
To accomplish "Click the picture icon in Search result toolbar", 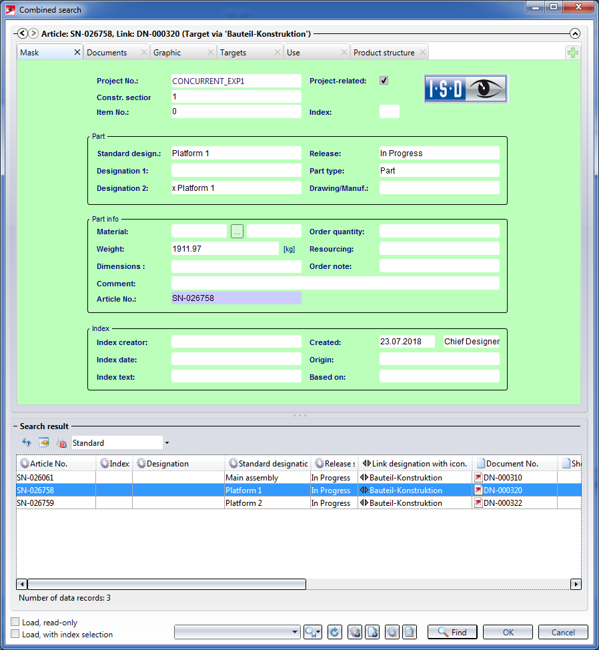I will [x=44, y=442].
